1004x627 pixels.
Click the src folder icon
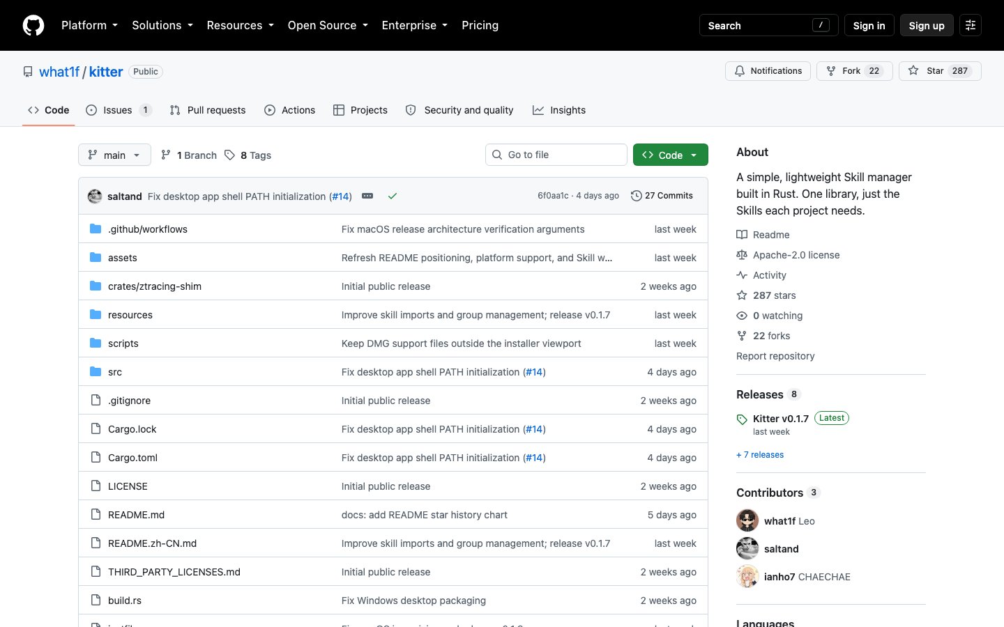point(96,372)
